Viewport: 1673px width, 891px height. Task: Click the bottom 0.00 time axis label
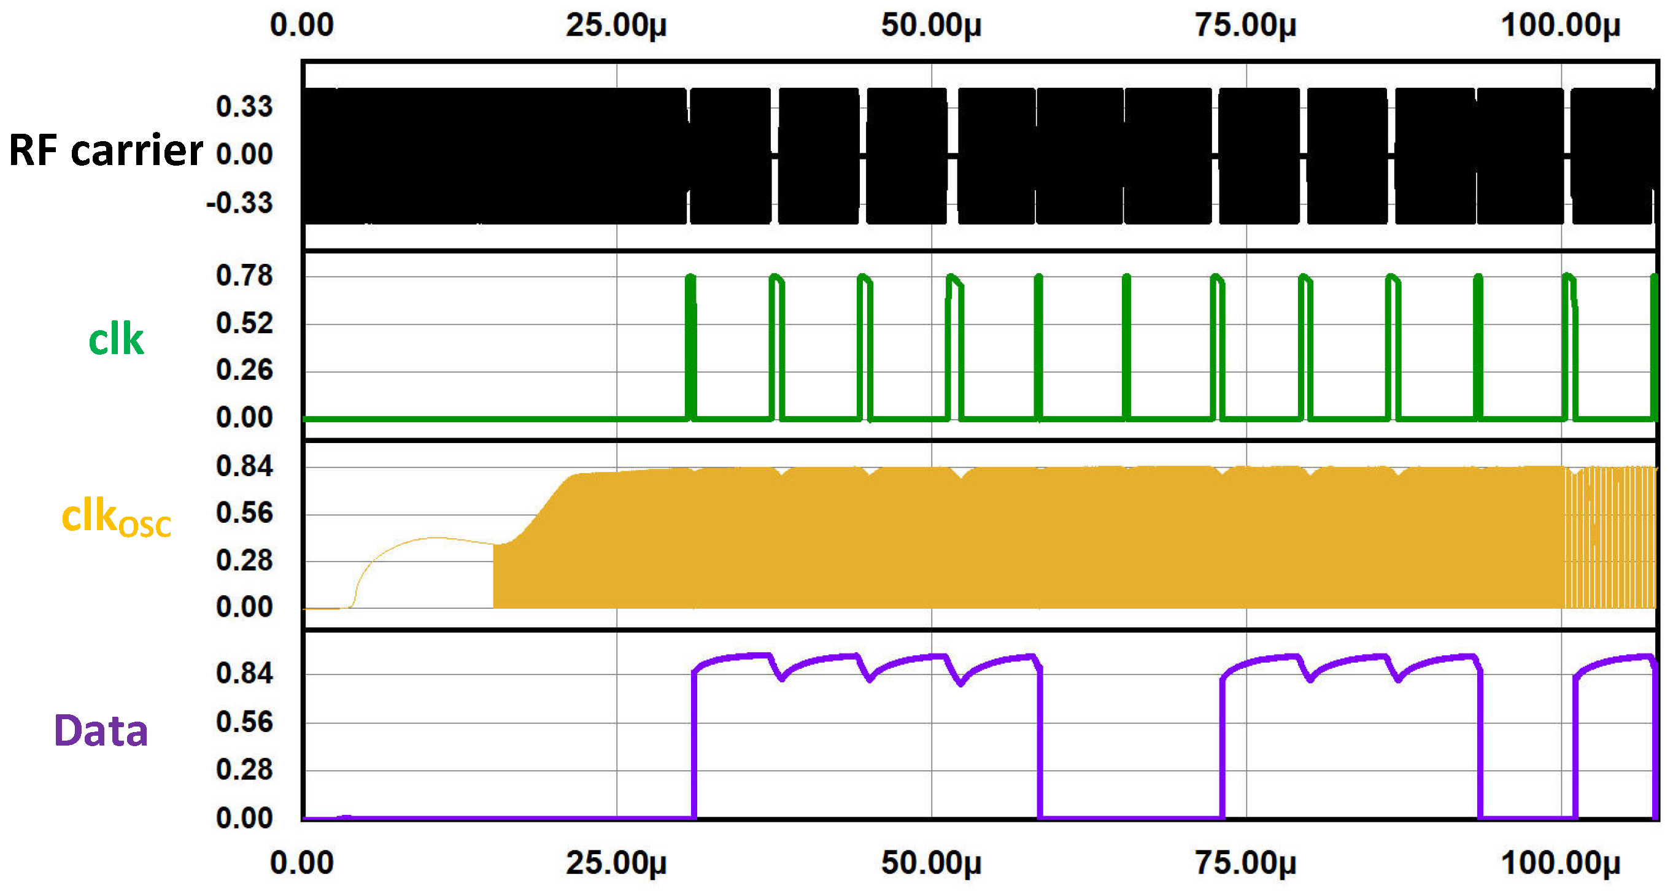pos(302,863)
